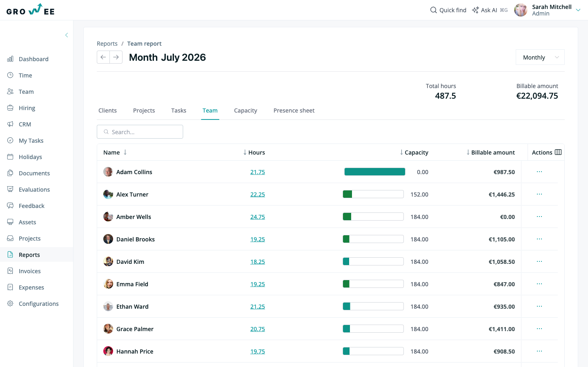This screenshot has width=588, height=367.
Task: Click the Quick find magnifier icon
Action: [434, 10]
